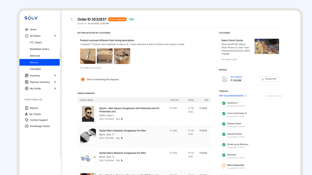This screenshot has height=175, width=312.
Task: Go back using the left arrow
Action: pos(72,19)
